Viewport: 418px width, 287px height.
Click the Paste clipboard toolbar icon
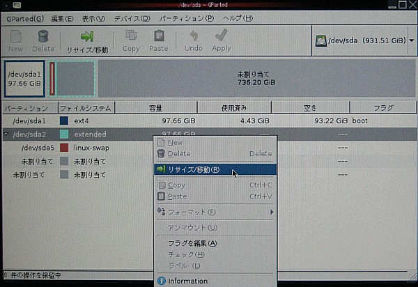[159, 36]
